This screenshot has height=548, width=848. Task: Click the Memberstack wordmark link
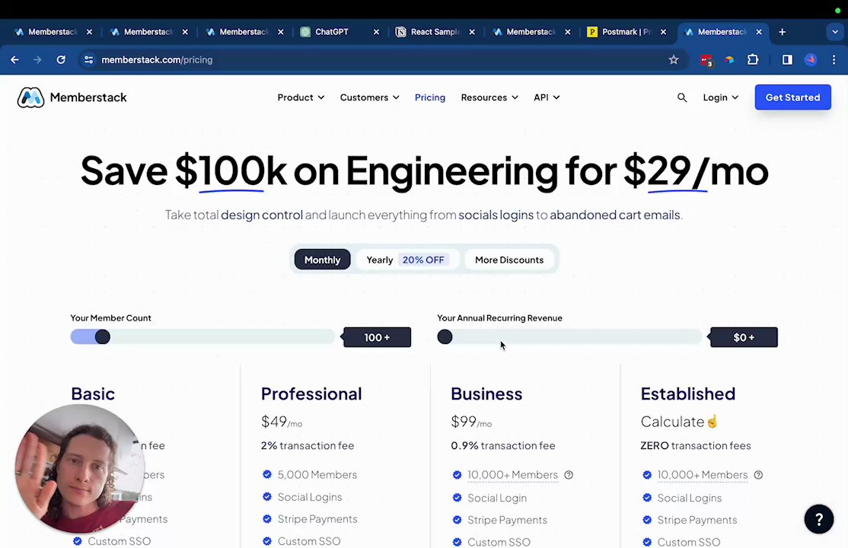click(x=88, y=97)
